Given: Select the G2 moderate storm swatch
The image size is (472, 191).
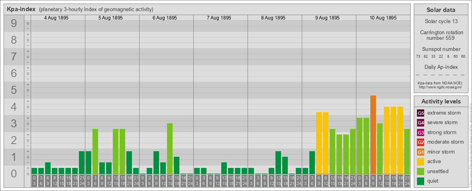Looking at the screenshot, I should coord(421,142).
